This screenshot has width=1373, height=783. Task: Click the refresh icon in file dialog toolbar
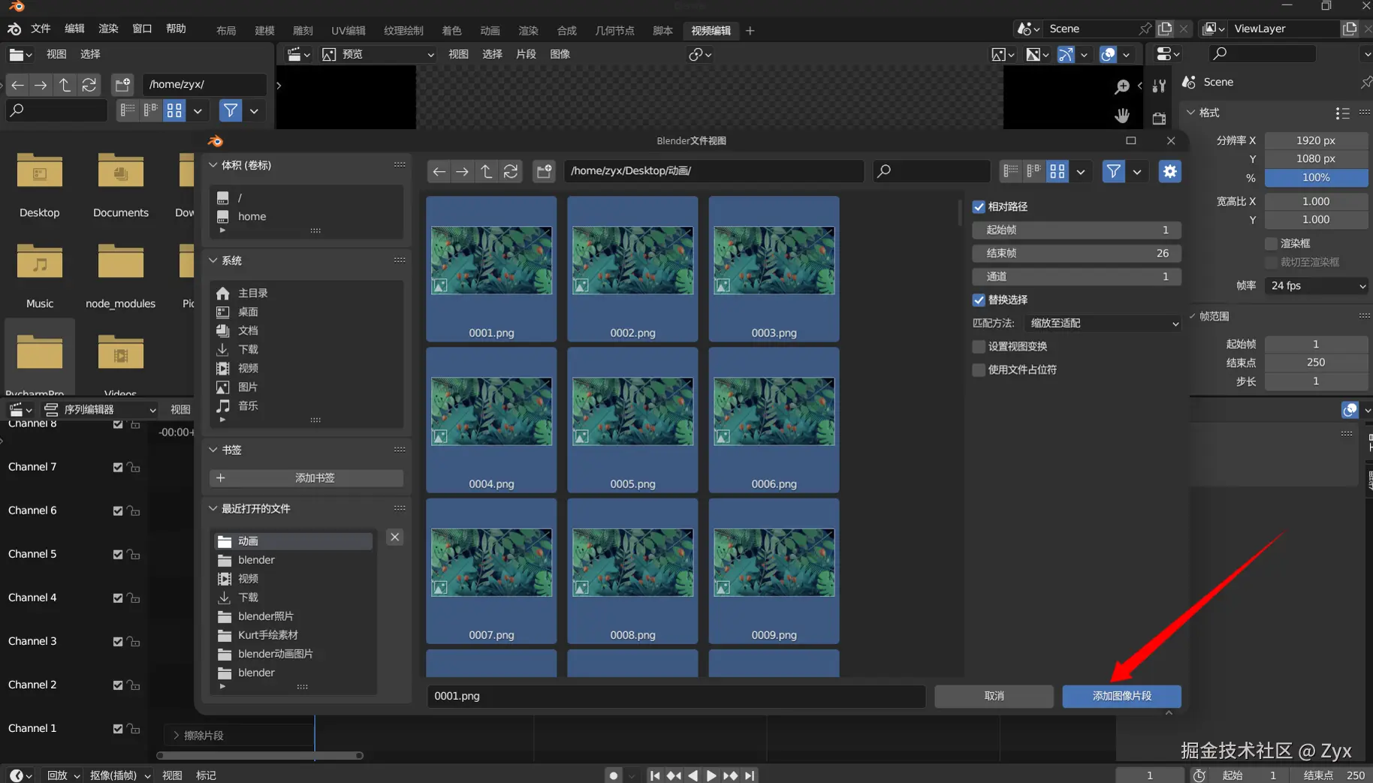[x=511, y=171]
